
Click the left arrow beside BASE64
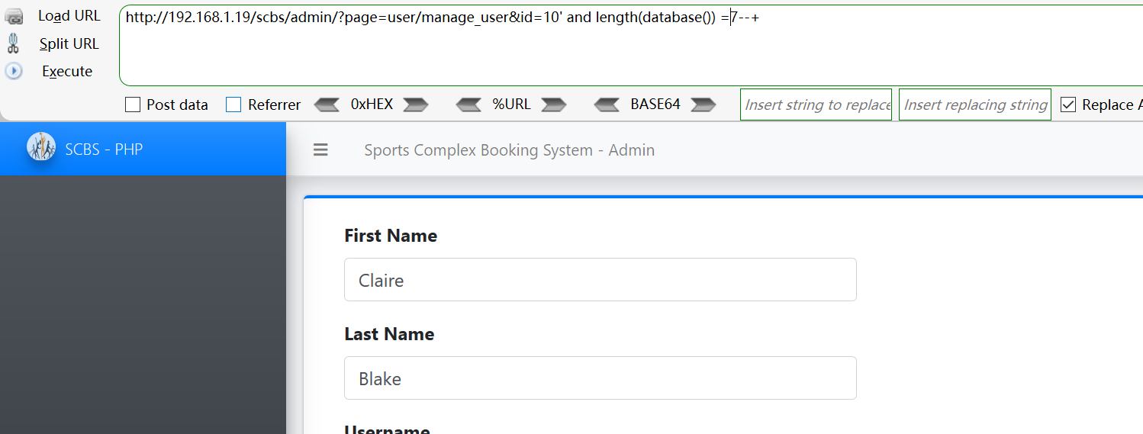607,104
